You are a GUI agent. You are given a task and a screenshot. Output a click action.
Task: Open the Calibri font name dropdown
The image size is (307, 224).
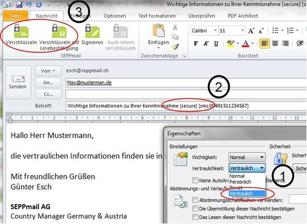(x=215, y=31)
